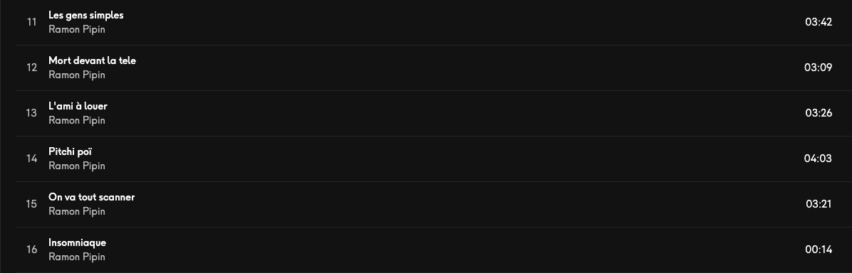Open Ramon Pipin artist under Insomniaque
This screenshot has height=273, width=852.
pyautogui.click(x=77, y=257)
